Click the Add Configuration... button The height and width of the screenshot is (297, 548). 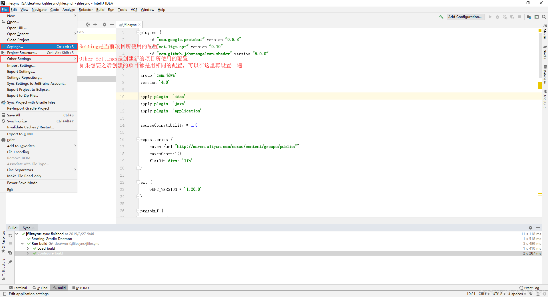point(466,17)
